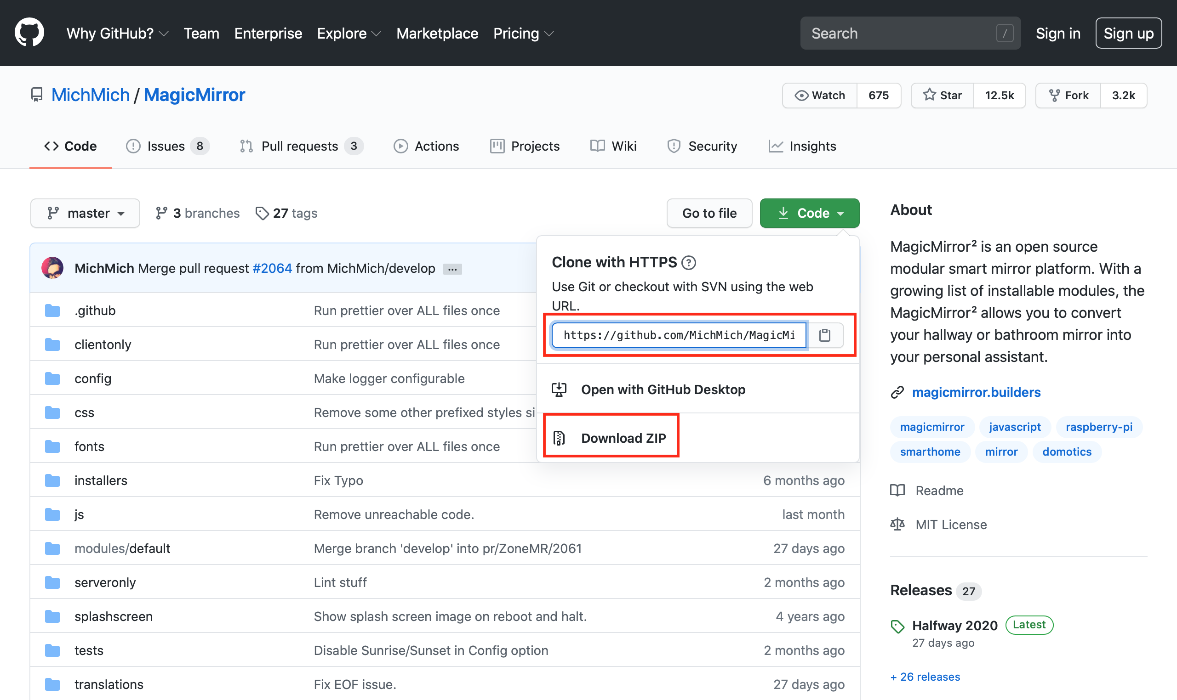1177x700 pixels.
Task: Open the master branch dropdown
Action: point(85,213)
